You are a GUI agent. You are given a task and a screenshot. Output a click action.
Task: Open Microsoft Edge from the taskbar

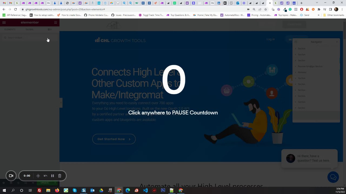(128, 190)
